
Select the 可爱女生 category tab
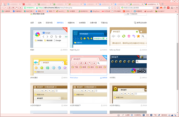point(104,23)
